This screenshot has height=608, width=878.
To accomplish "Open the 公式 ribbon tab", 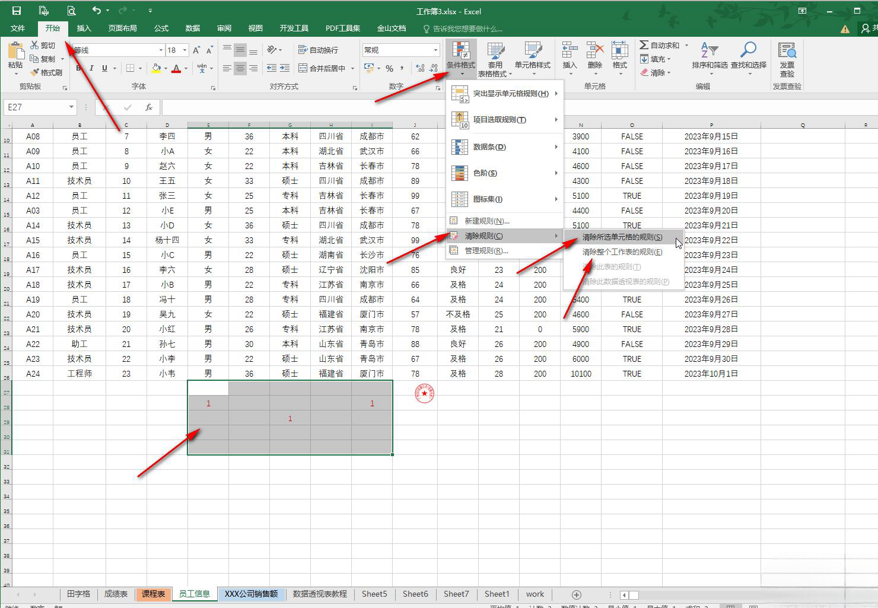I will (x=161, y=28).
